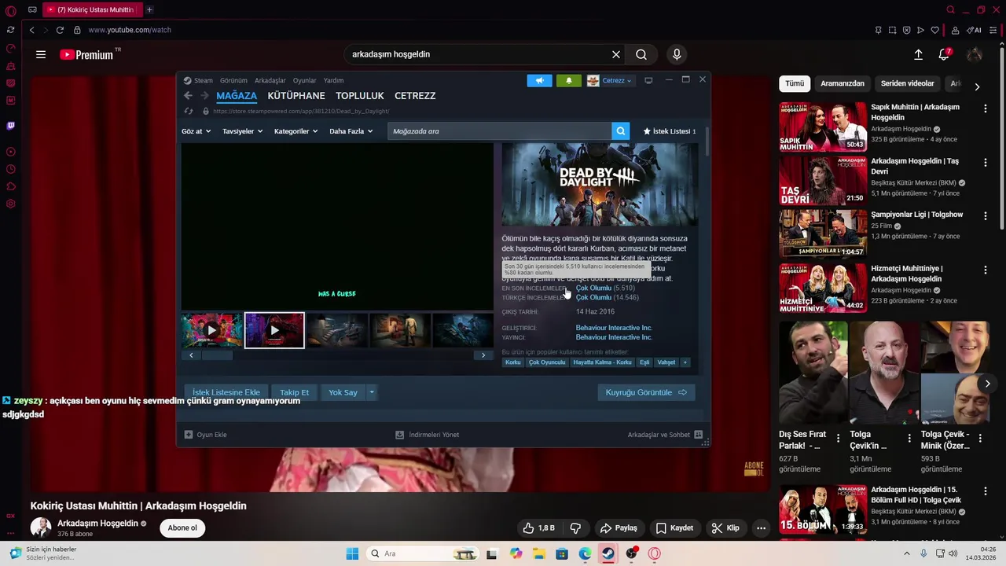1006x566 pixels.
Task: Open the Görünüm menu
Action: 233,80
